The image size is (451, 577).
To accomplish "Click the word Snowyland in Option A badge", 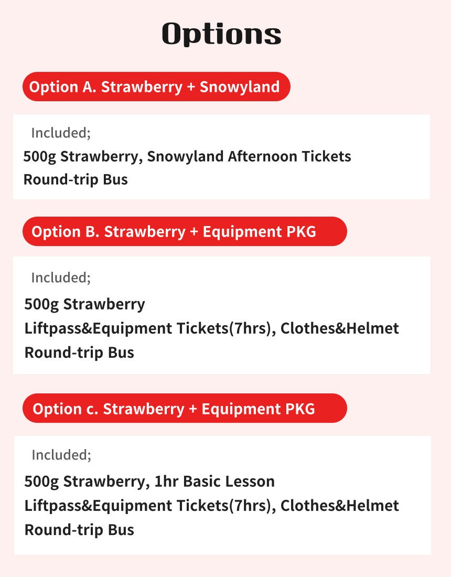I will click(x=240, y=87).
